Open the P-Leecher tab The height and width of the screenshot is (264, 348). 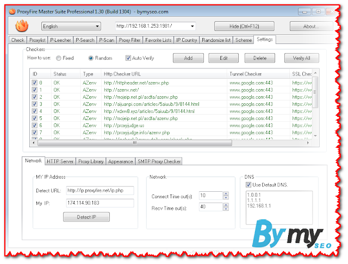tap(60, 40)
